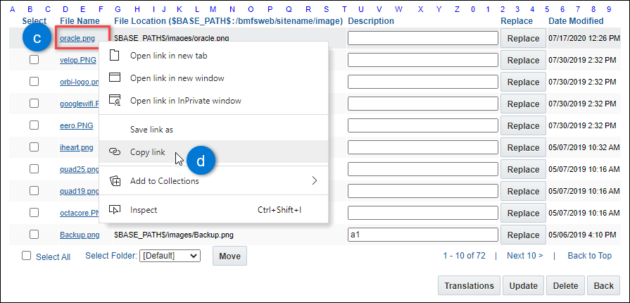Click Replace for Backup.png row
The image size is (630, 303).
click(x=523, y=235)
